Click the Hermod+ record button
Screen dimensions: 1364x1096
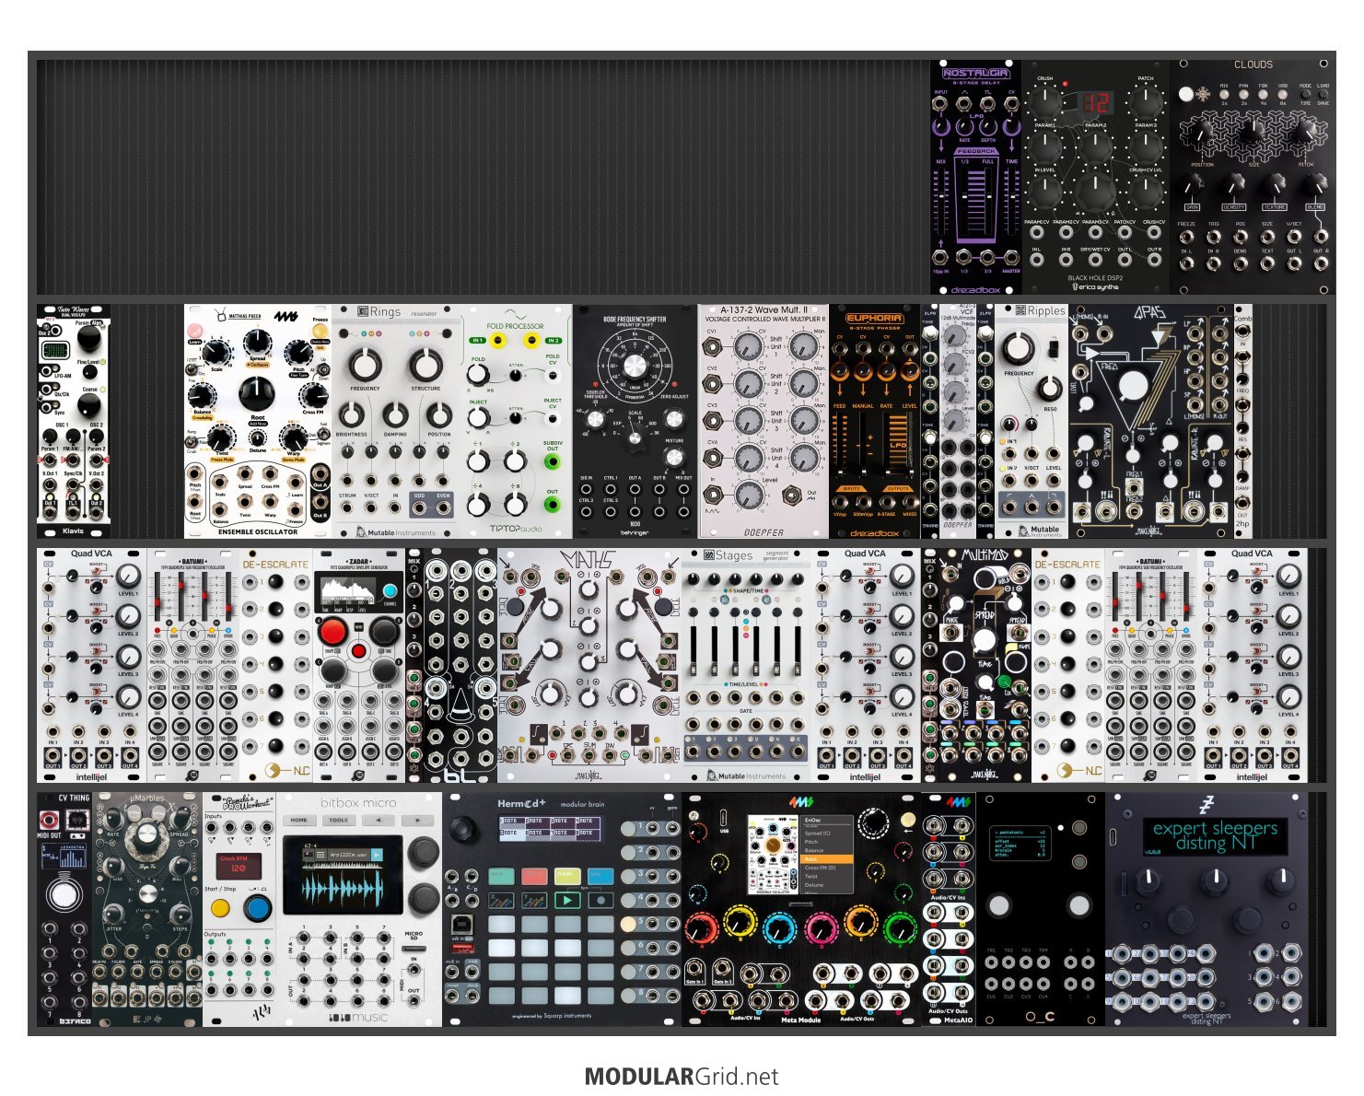(x=600, y=900)
